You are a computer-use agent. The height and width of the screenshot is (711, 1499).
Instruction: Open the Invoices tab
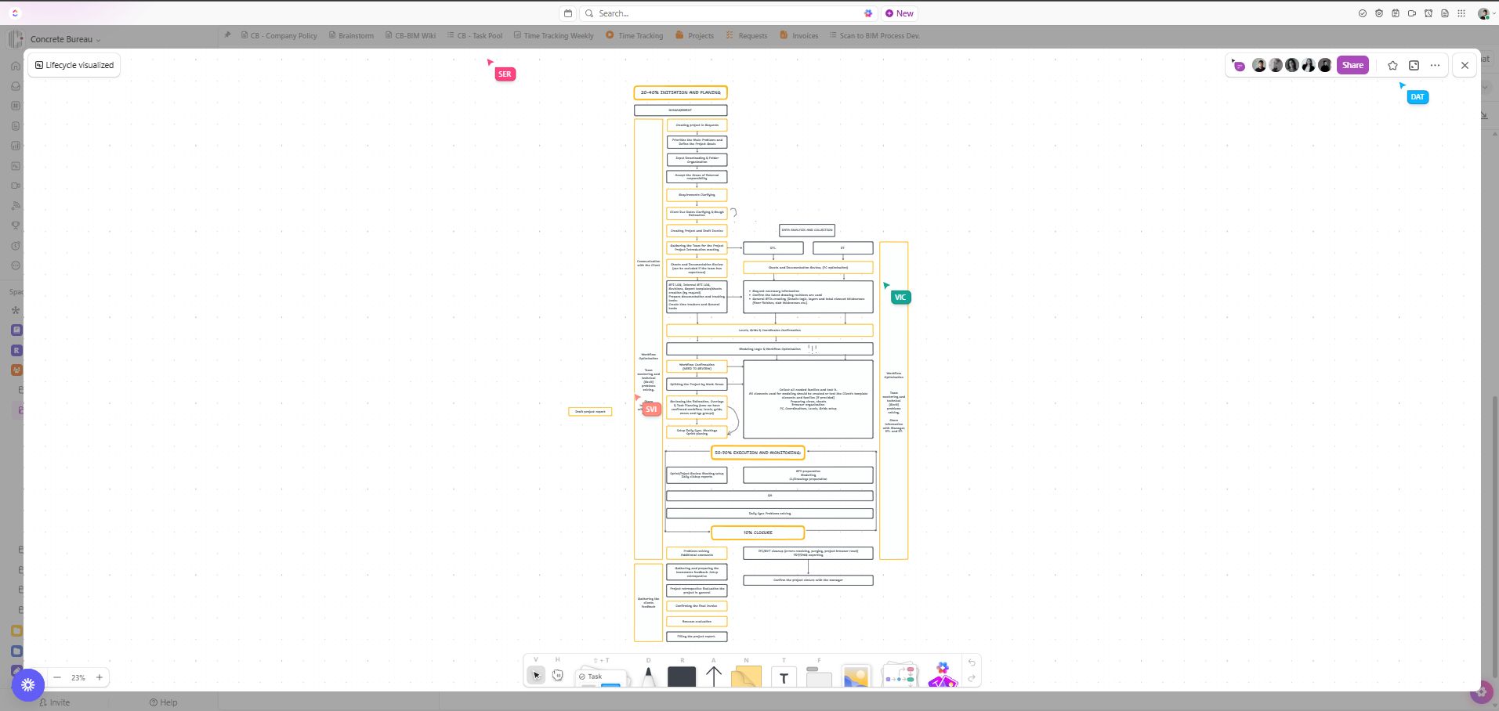click(x=799, y=35)
